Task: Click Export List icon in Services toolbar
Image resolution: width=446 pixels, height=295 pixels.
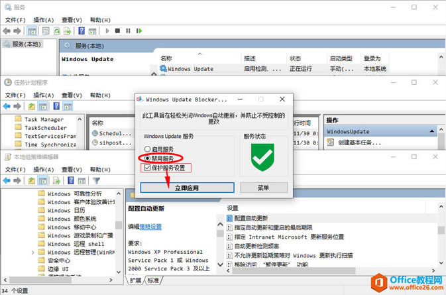Action: [x=68, y=30]
